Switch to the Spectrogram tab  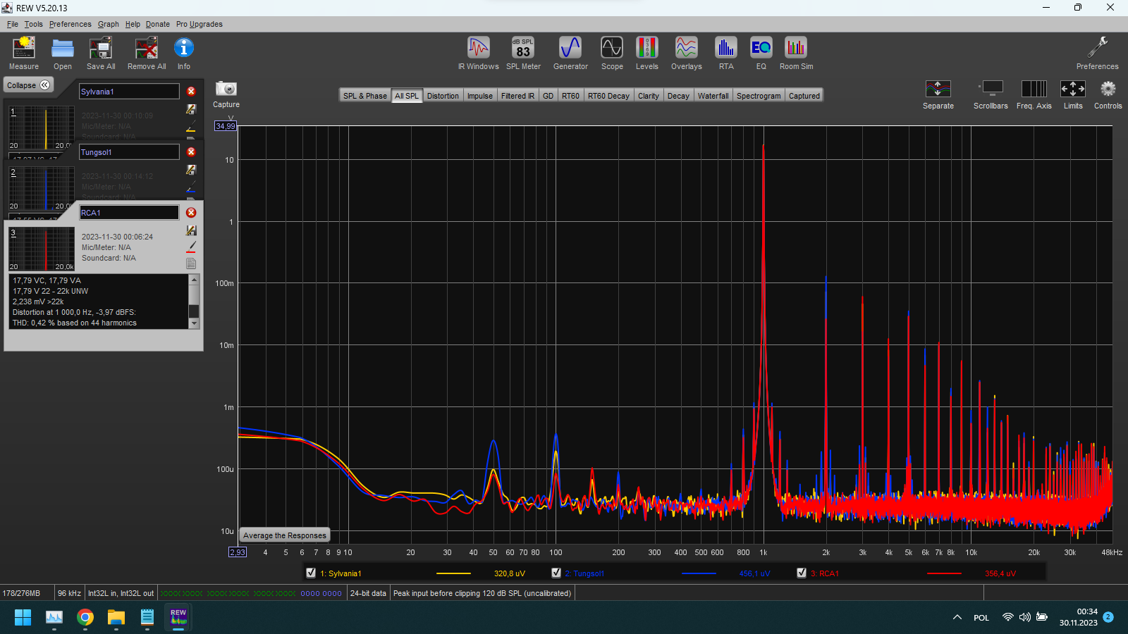point(759,96)
